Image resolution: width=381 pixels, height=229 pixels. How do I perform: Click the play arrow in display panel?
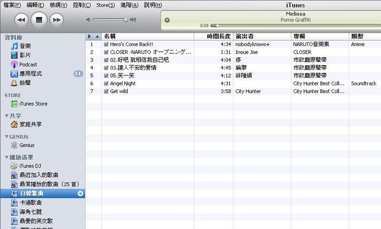tap(167, 20)
